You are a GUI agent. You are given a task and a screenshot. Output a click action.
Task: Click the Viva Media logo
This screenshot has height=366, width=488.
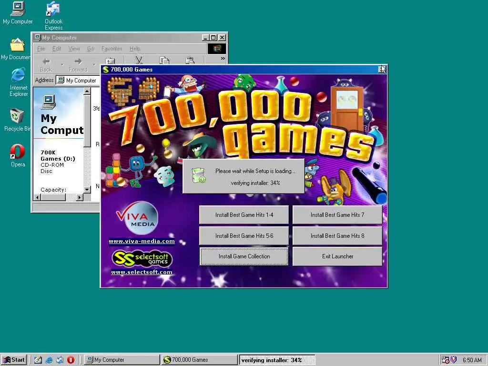click(137, 218)
